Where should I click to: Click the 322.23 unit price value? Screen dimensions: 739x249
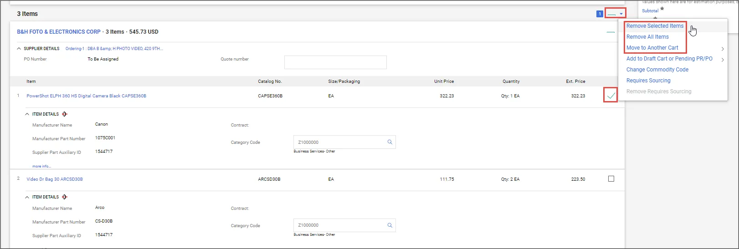(446, 96)
